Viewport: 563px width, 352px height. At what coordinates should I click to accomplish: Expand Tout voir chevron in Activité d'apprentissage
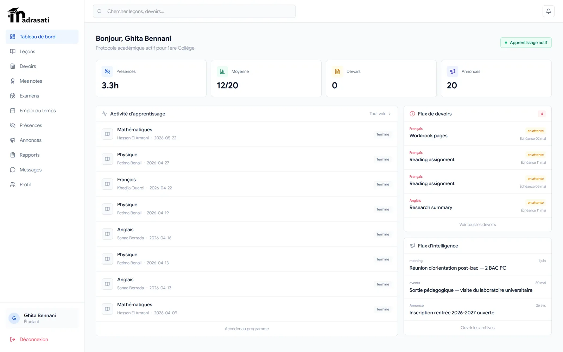point(390,114)
